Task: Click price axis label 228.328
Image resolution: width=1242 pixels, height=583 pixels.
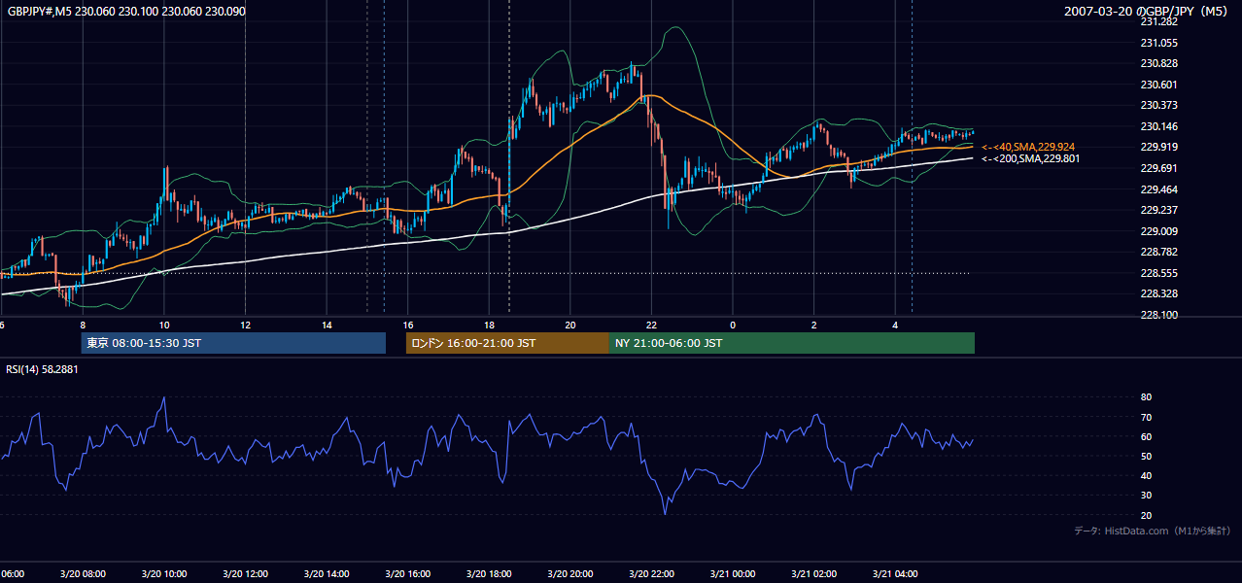Action: pyautogui.click(x=1159, y=293)
